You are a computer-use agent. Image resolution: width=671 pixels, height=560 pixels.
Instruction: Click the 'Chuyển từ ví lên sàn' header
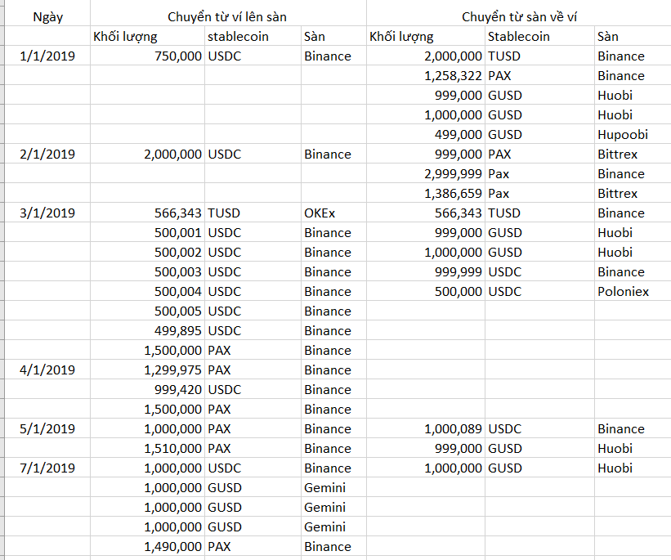[x=227, y=16]
